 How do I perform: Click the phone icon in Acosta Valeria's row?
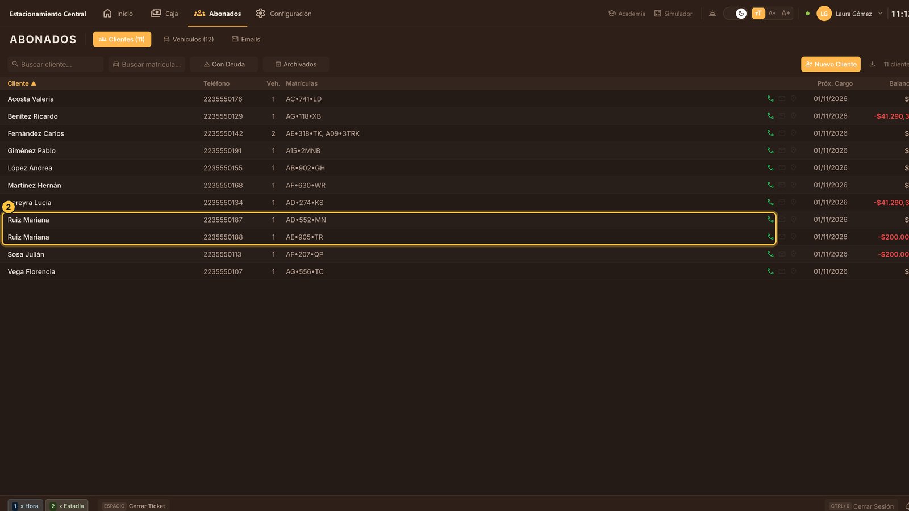click(770, 99)
